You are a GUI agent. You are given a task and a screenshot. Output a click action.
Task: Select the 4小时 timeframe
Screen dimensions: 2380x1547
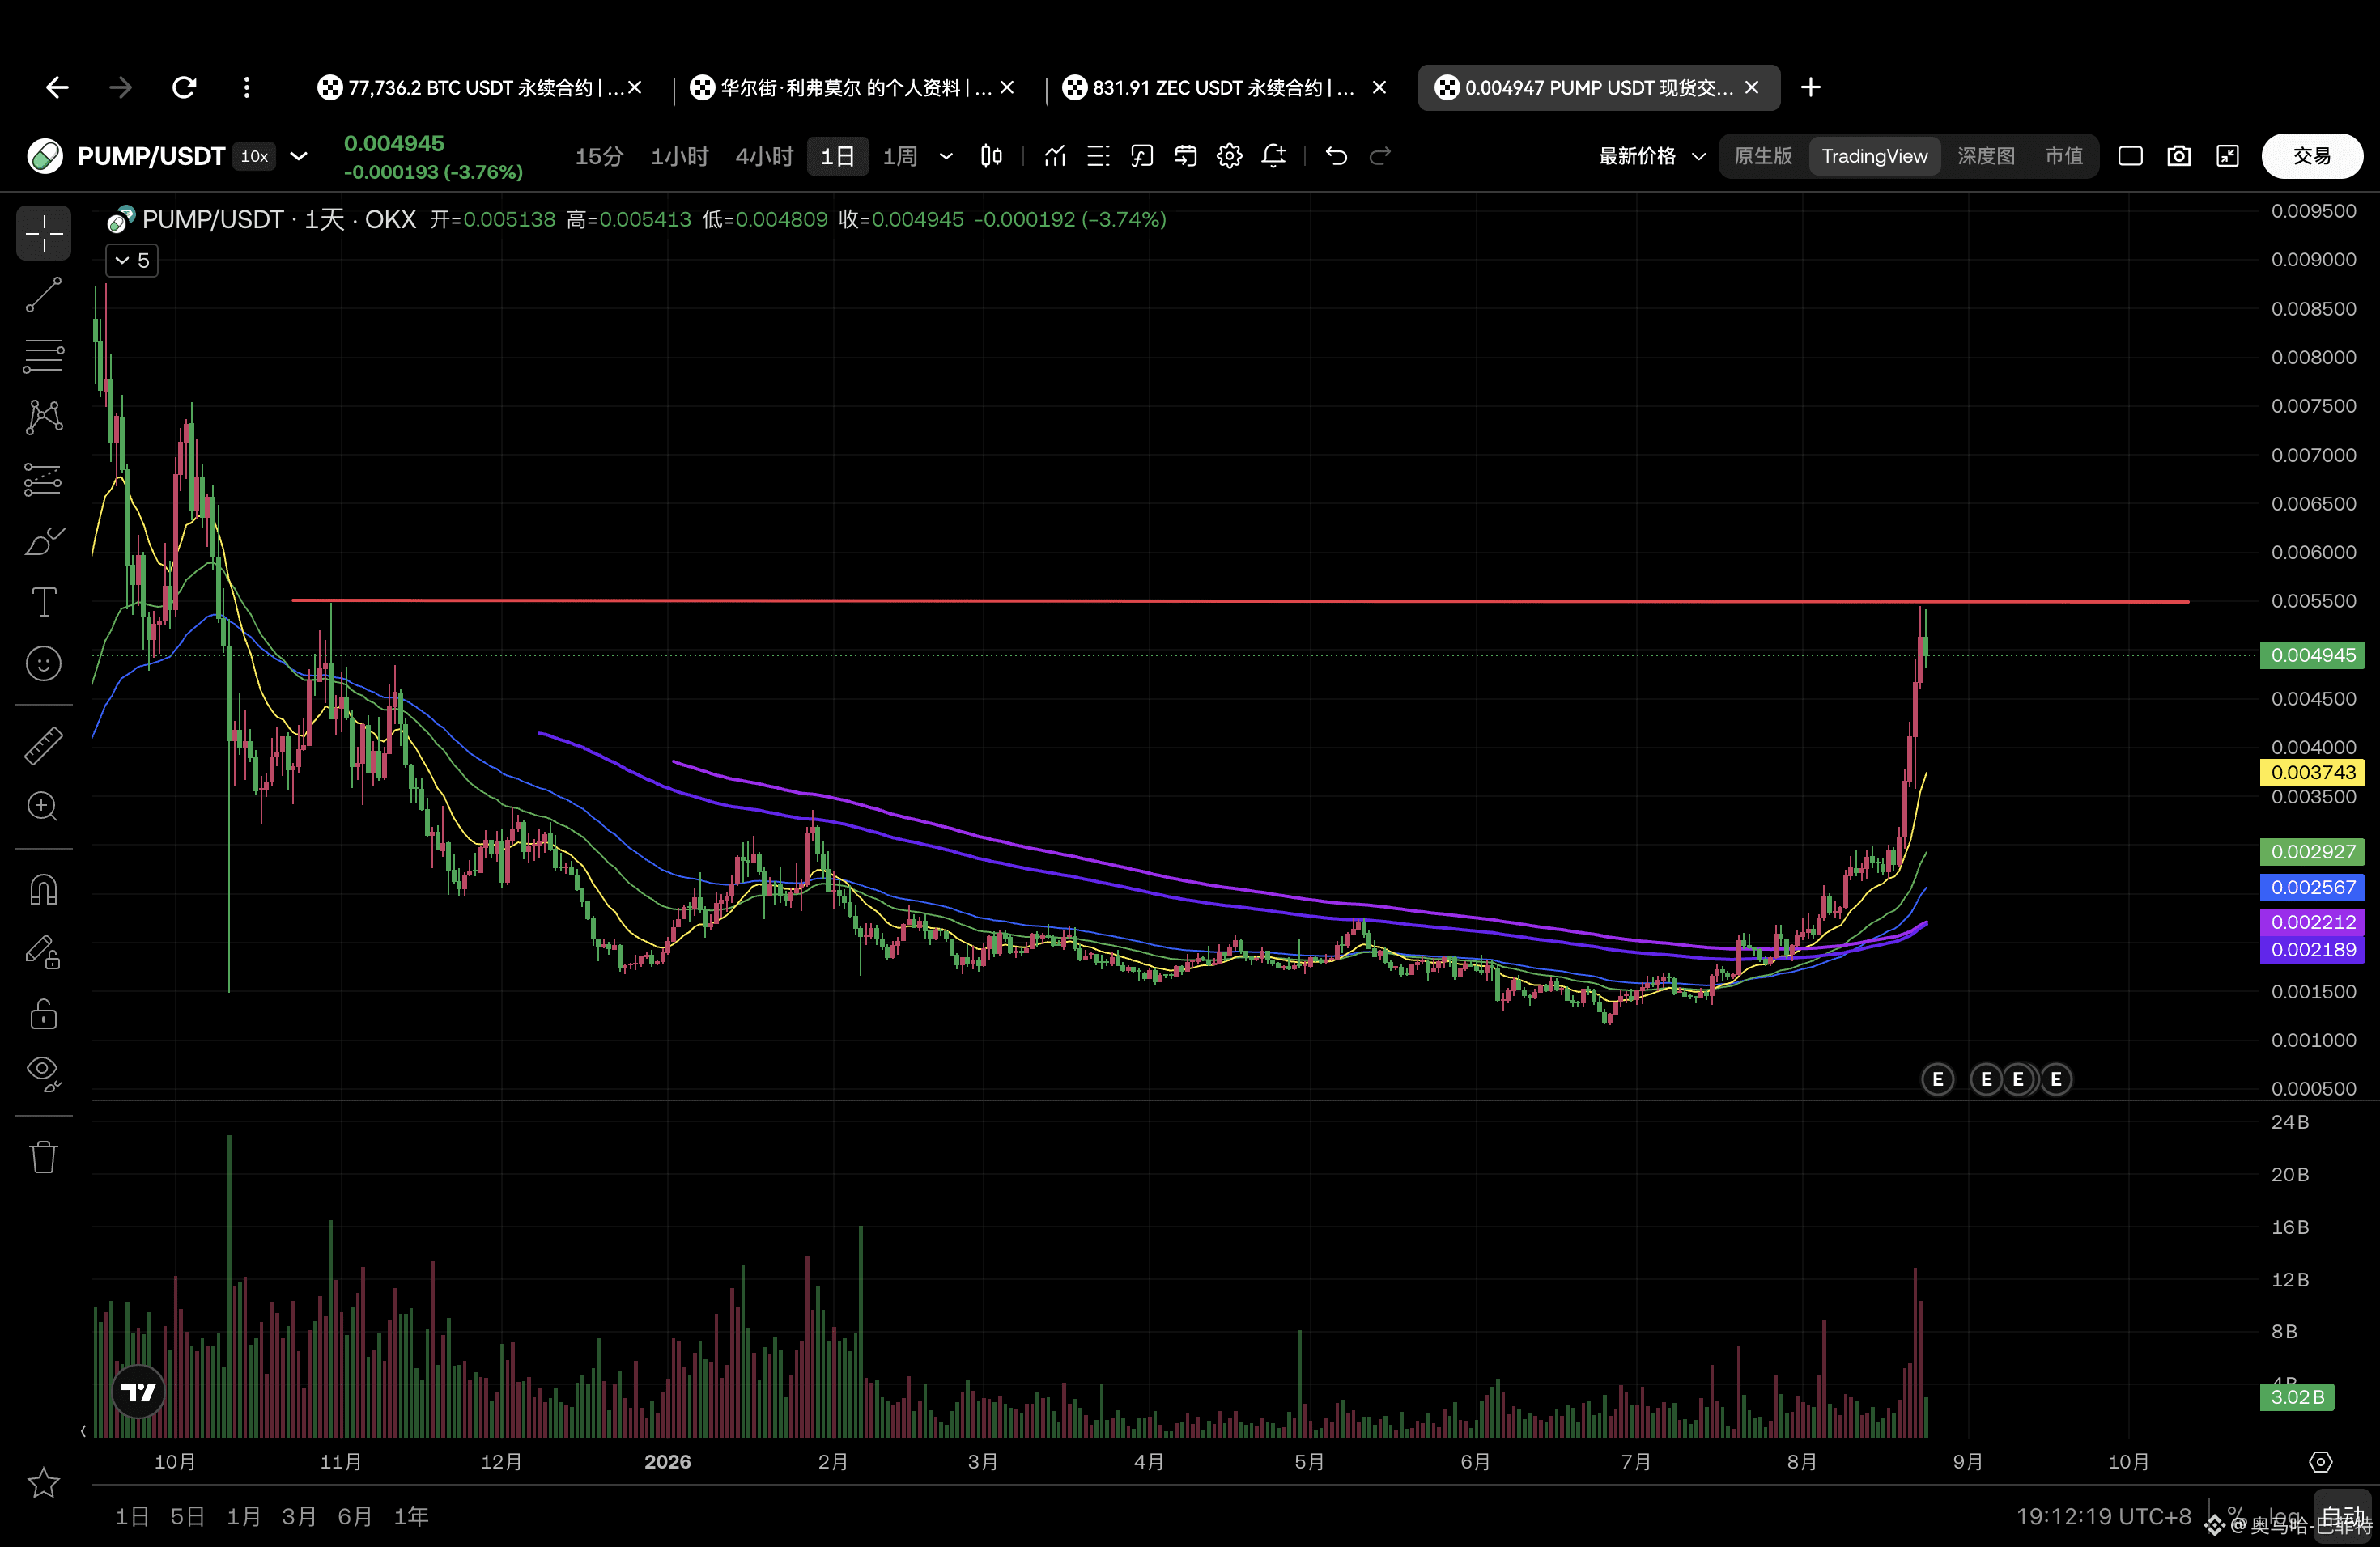coord(764,156)
